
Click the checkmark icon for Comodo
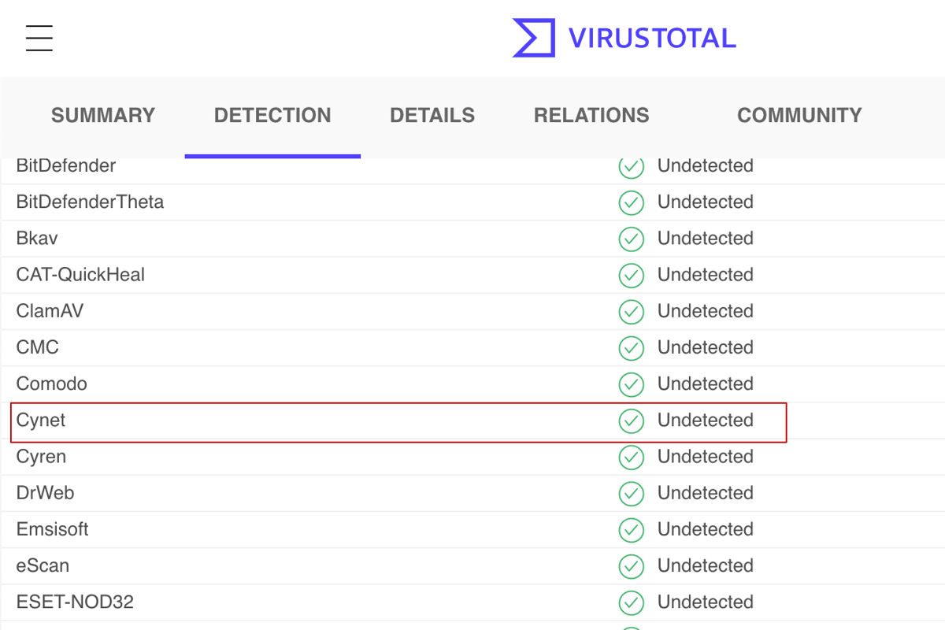pos(631,385)
